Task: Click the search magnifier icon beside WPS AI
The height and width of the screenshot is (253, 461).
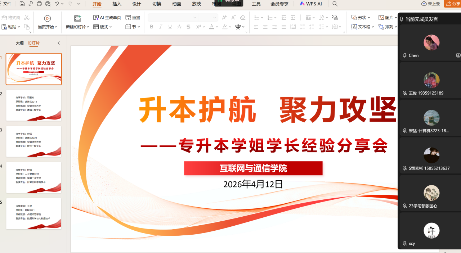Action: click(x=335, y=4)
